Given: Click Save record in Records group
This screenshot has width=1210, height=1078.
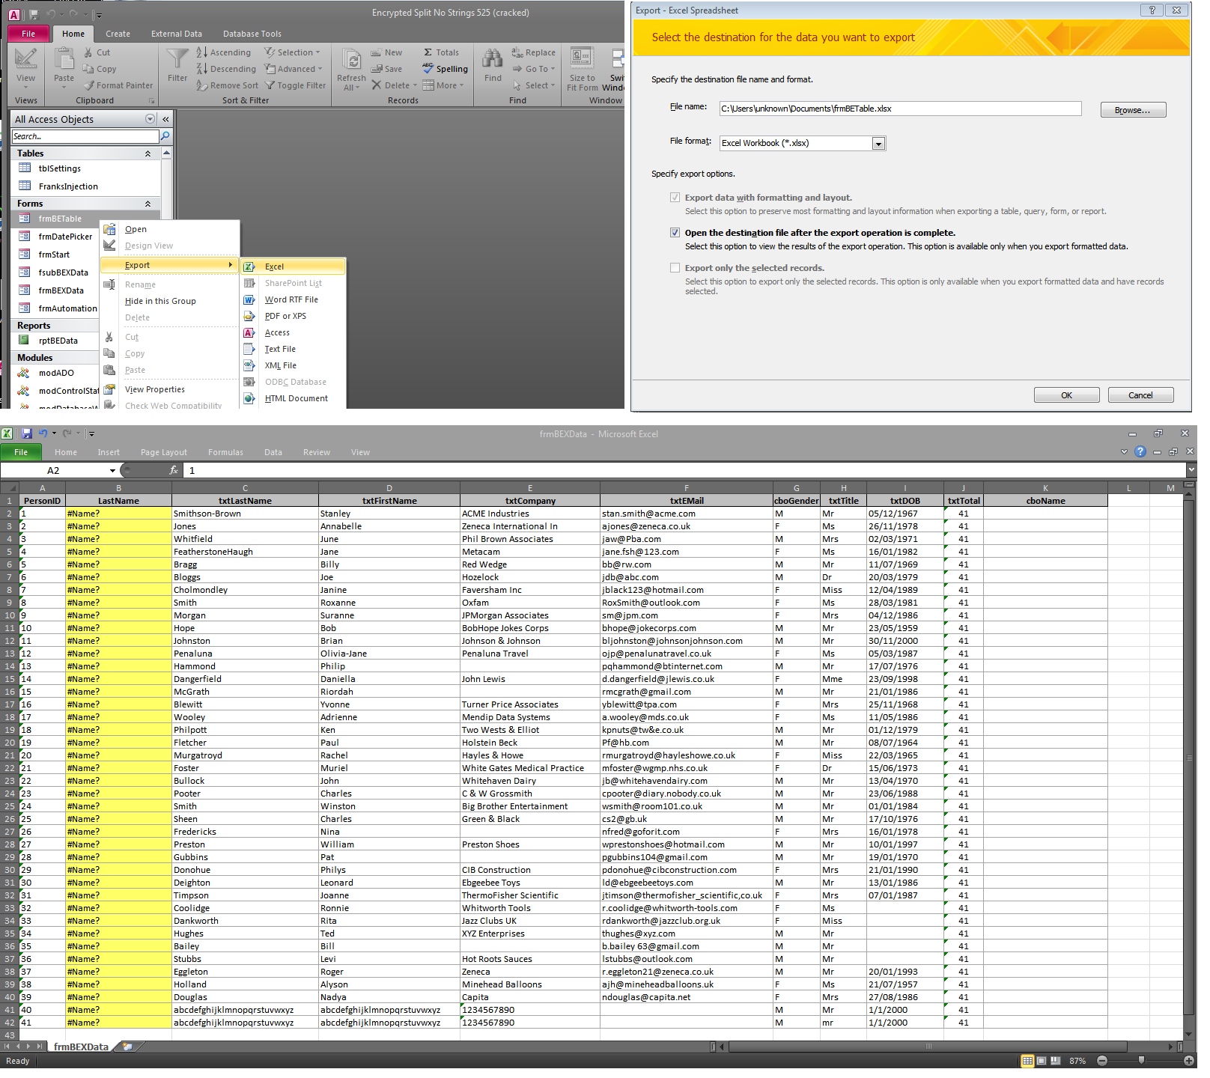Looking at the screenshot, I should (x=386, y=69).
